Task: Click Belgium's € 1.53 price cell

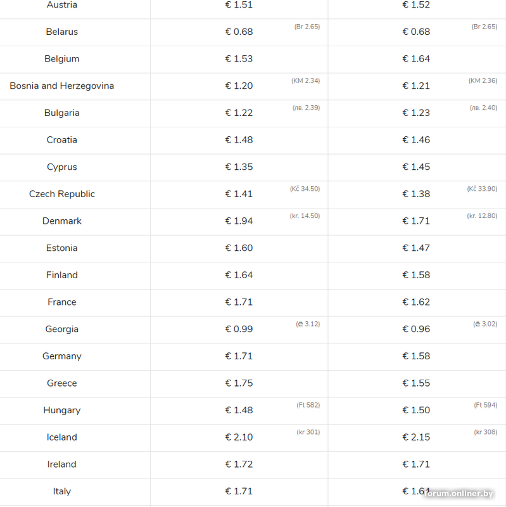Action: point(239,59)
